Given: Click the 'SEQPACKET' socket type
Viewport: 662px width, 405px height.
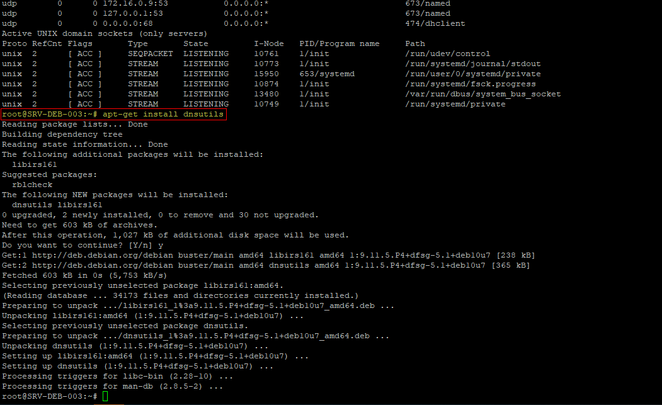Looking at the screenshot, I should [151, 54].
